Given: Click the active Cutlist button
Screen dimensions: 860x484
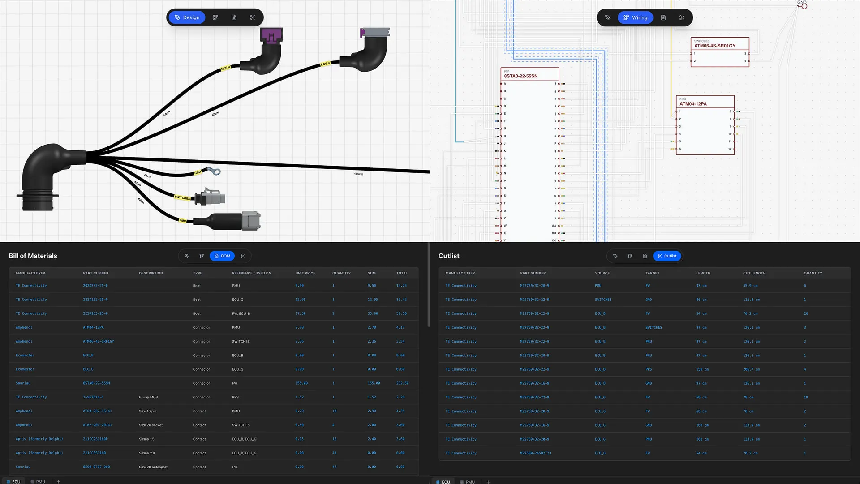Looking at the screenshot, I should point(667,256).
